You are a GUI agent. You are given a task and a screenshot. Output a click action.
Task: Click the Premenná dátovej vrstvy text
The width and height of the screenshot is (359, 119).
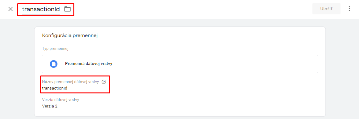pyautogui.click(x=89, y=64)
